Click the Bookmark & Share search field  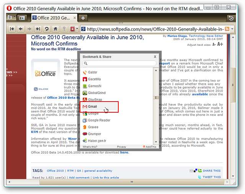point(119,63)
